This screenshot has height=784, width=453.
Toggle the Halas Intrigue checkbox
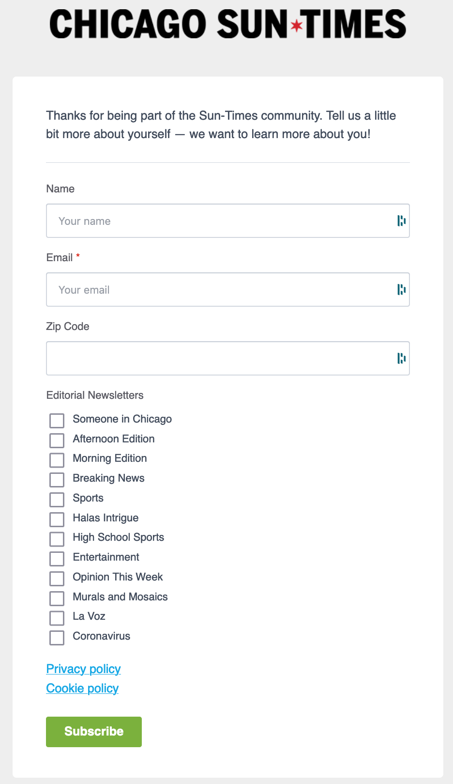(57, 519)
